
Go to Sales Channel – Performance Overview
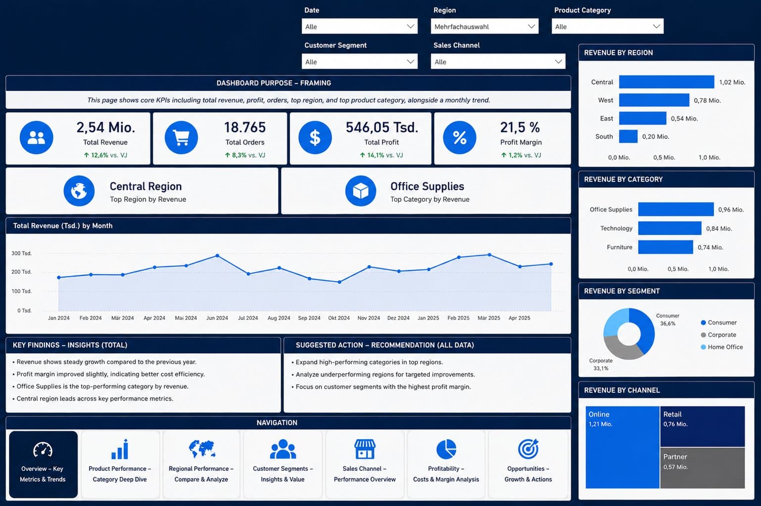(365, 464)
